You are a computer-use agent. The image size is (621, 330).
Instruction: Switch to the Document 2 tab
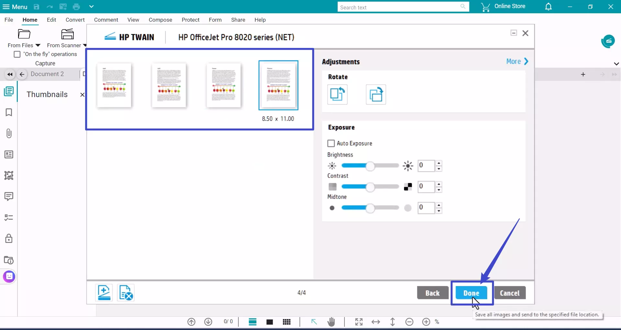[47, 74]
